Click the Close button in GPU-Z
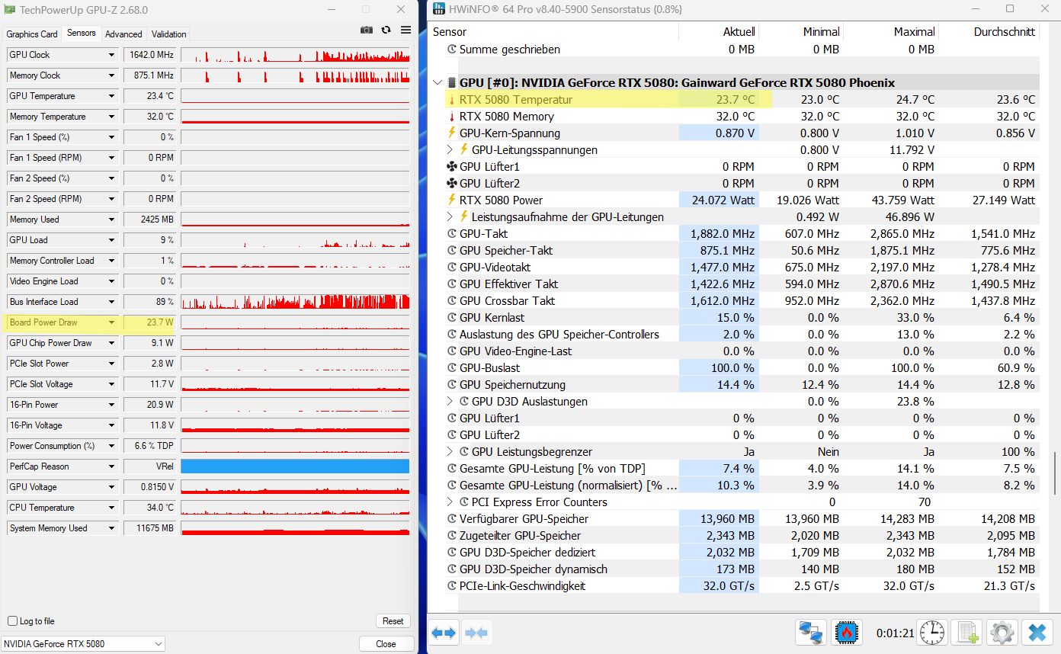The height and width of the screenshot is (654, 1061). 386,644
